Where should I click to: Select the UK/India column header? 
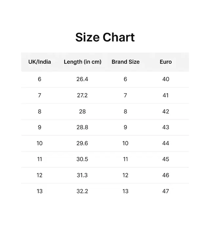[x=40, y=62]
